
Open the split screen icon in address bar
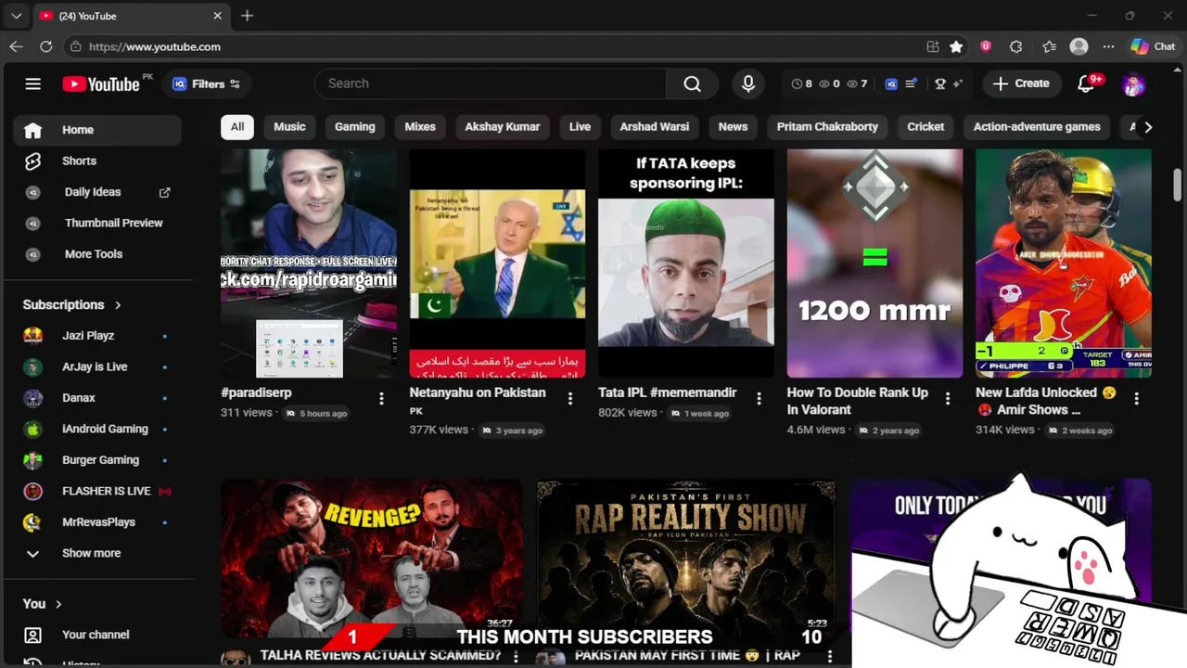coord(933,46)
